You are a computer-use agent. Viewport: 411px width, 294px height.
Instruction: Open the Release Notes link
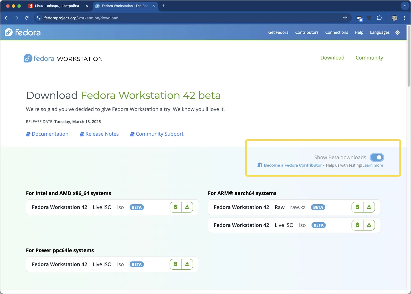(99, 134)
